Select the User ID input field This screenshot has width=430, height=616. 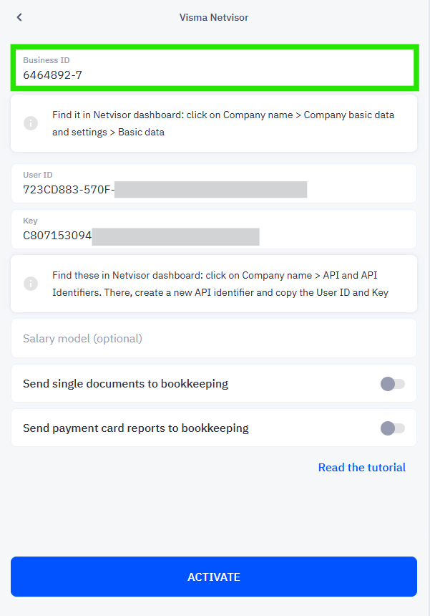[214, 183]
